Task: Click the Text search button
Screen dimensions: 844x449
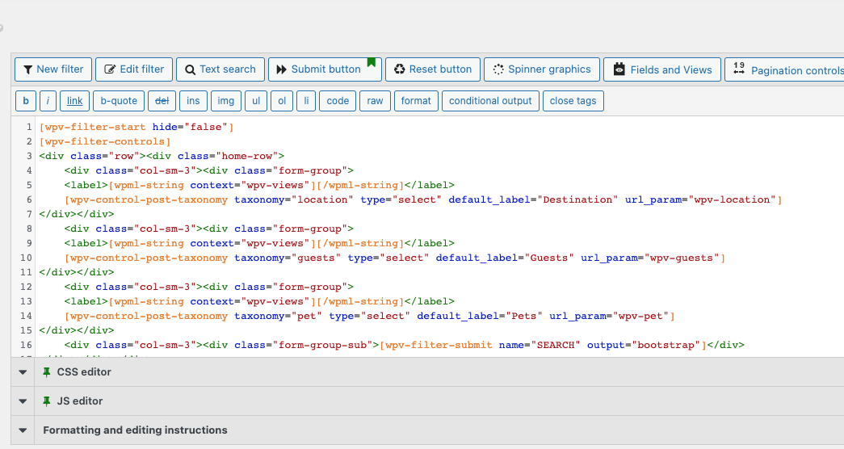Action: (220, 69)
